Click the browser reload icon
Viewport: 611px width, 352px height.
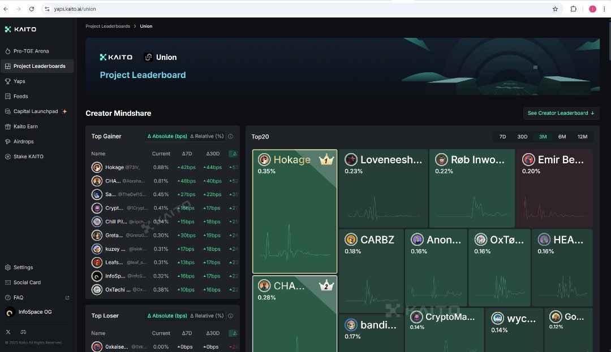[31, 9]
